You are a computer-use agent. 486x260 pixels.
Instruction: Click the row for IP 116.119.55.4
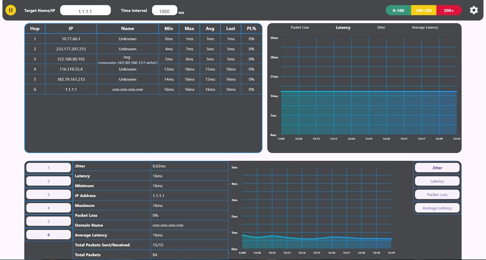(x=143, y=69)
